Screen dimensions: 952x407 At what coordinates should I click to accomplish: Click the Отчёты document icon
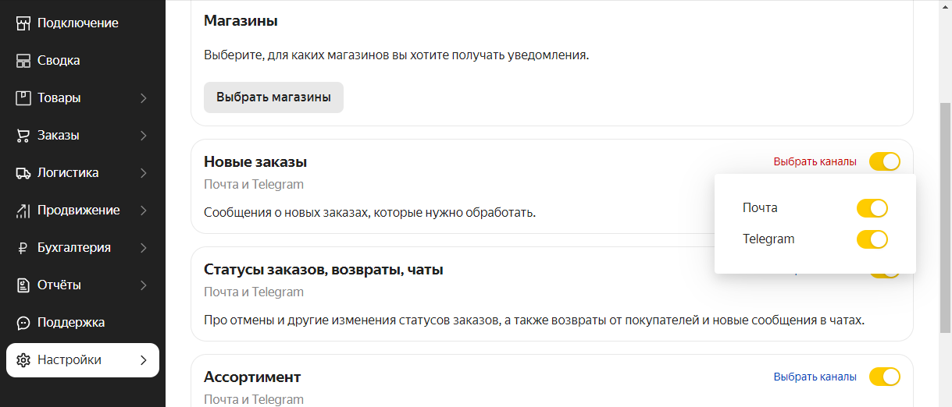[23, 285]
